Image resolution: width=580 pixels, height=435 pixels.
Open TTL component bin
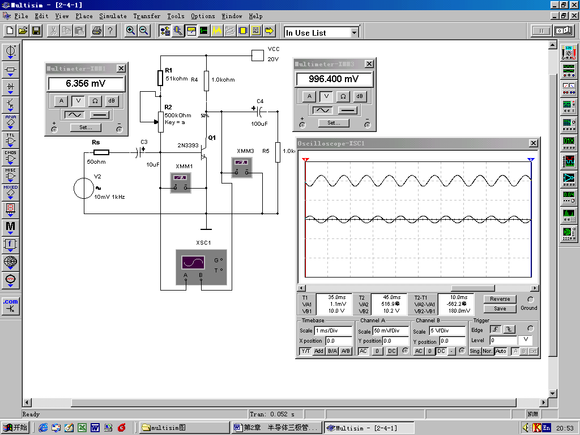(x=10, y=140)
